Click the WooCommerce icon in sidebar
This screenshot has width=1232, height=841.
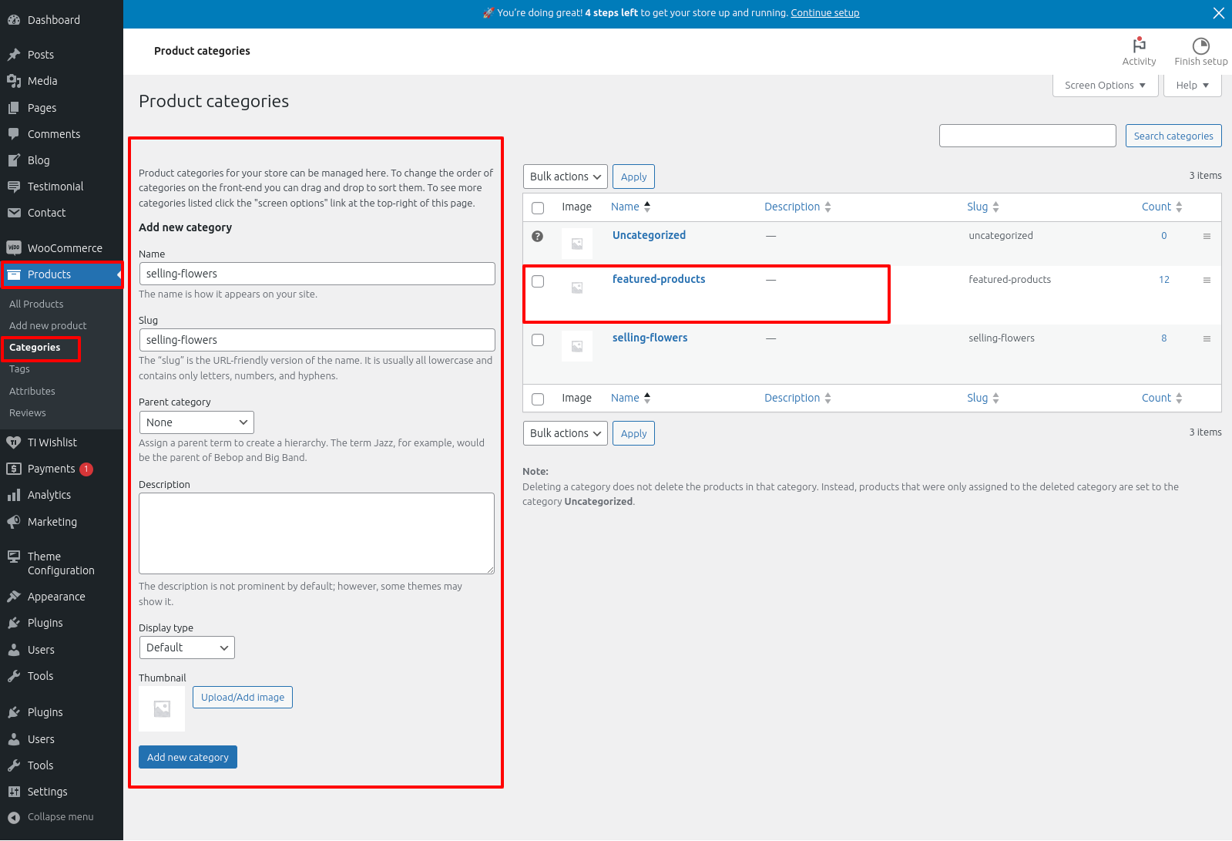coord(14,248)
